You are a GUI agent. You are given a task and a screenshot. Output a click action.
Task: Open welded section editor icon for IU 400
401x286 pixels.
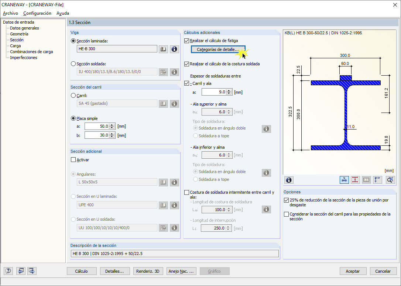pos(163,72)
